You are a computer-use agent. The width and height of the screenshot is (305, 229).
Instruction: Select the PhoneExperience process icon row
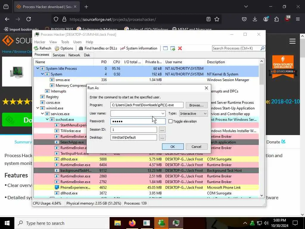pyautogui.click(x=146, y=187)
